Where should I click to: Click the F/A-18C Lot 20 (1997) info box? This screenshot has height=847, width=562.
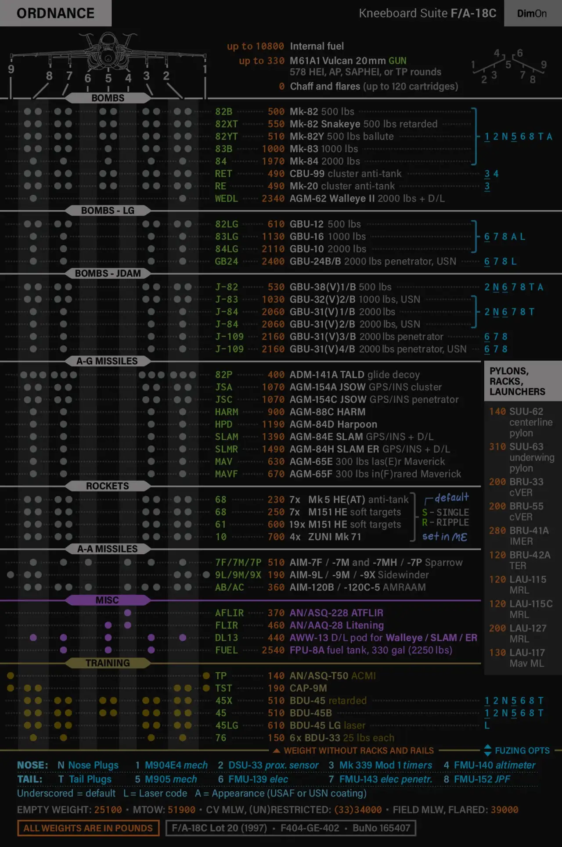tap(291, 828)
